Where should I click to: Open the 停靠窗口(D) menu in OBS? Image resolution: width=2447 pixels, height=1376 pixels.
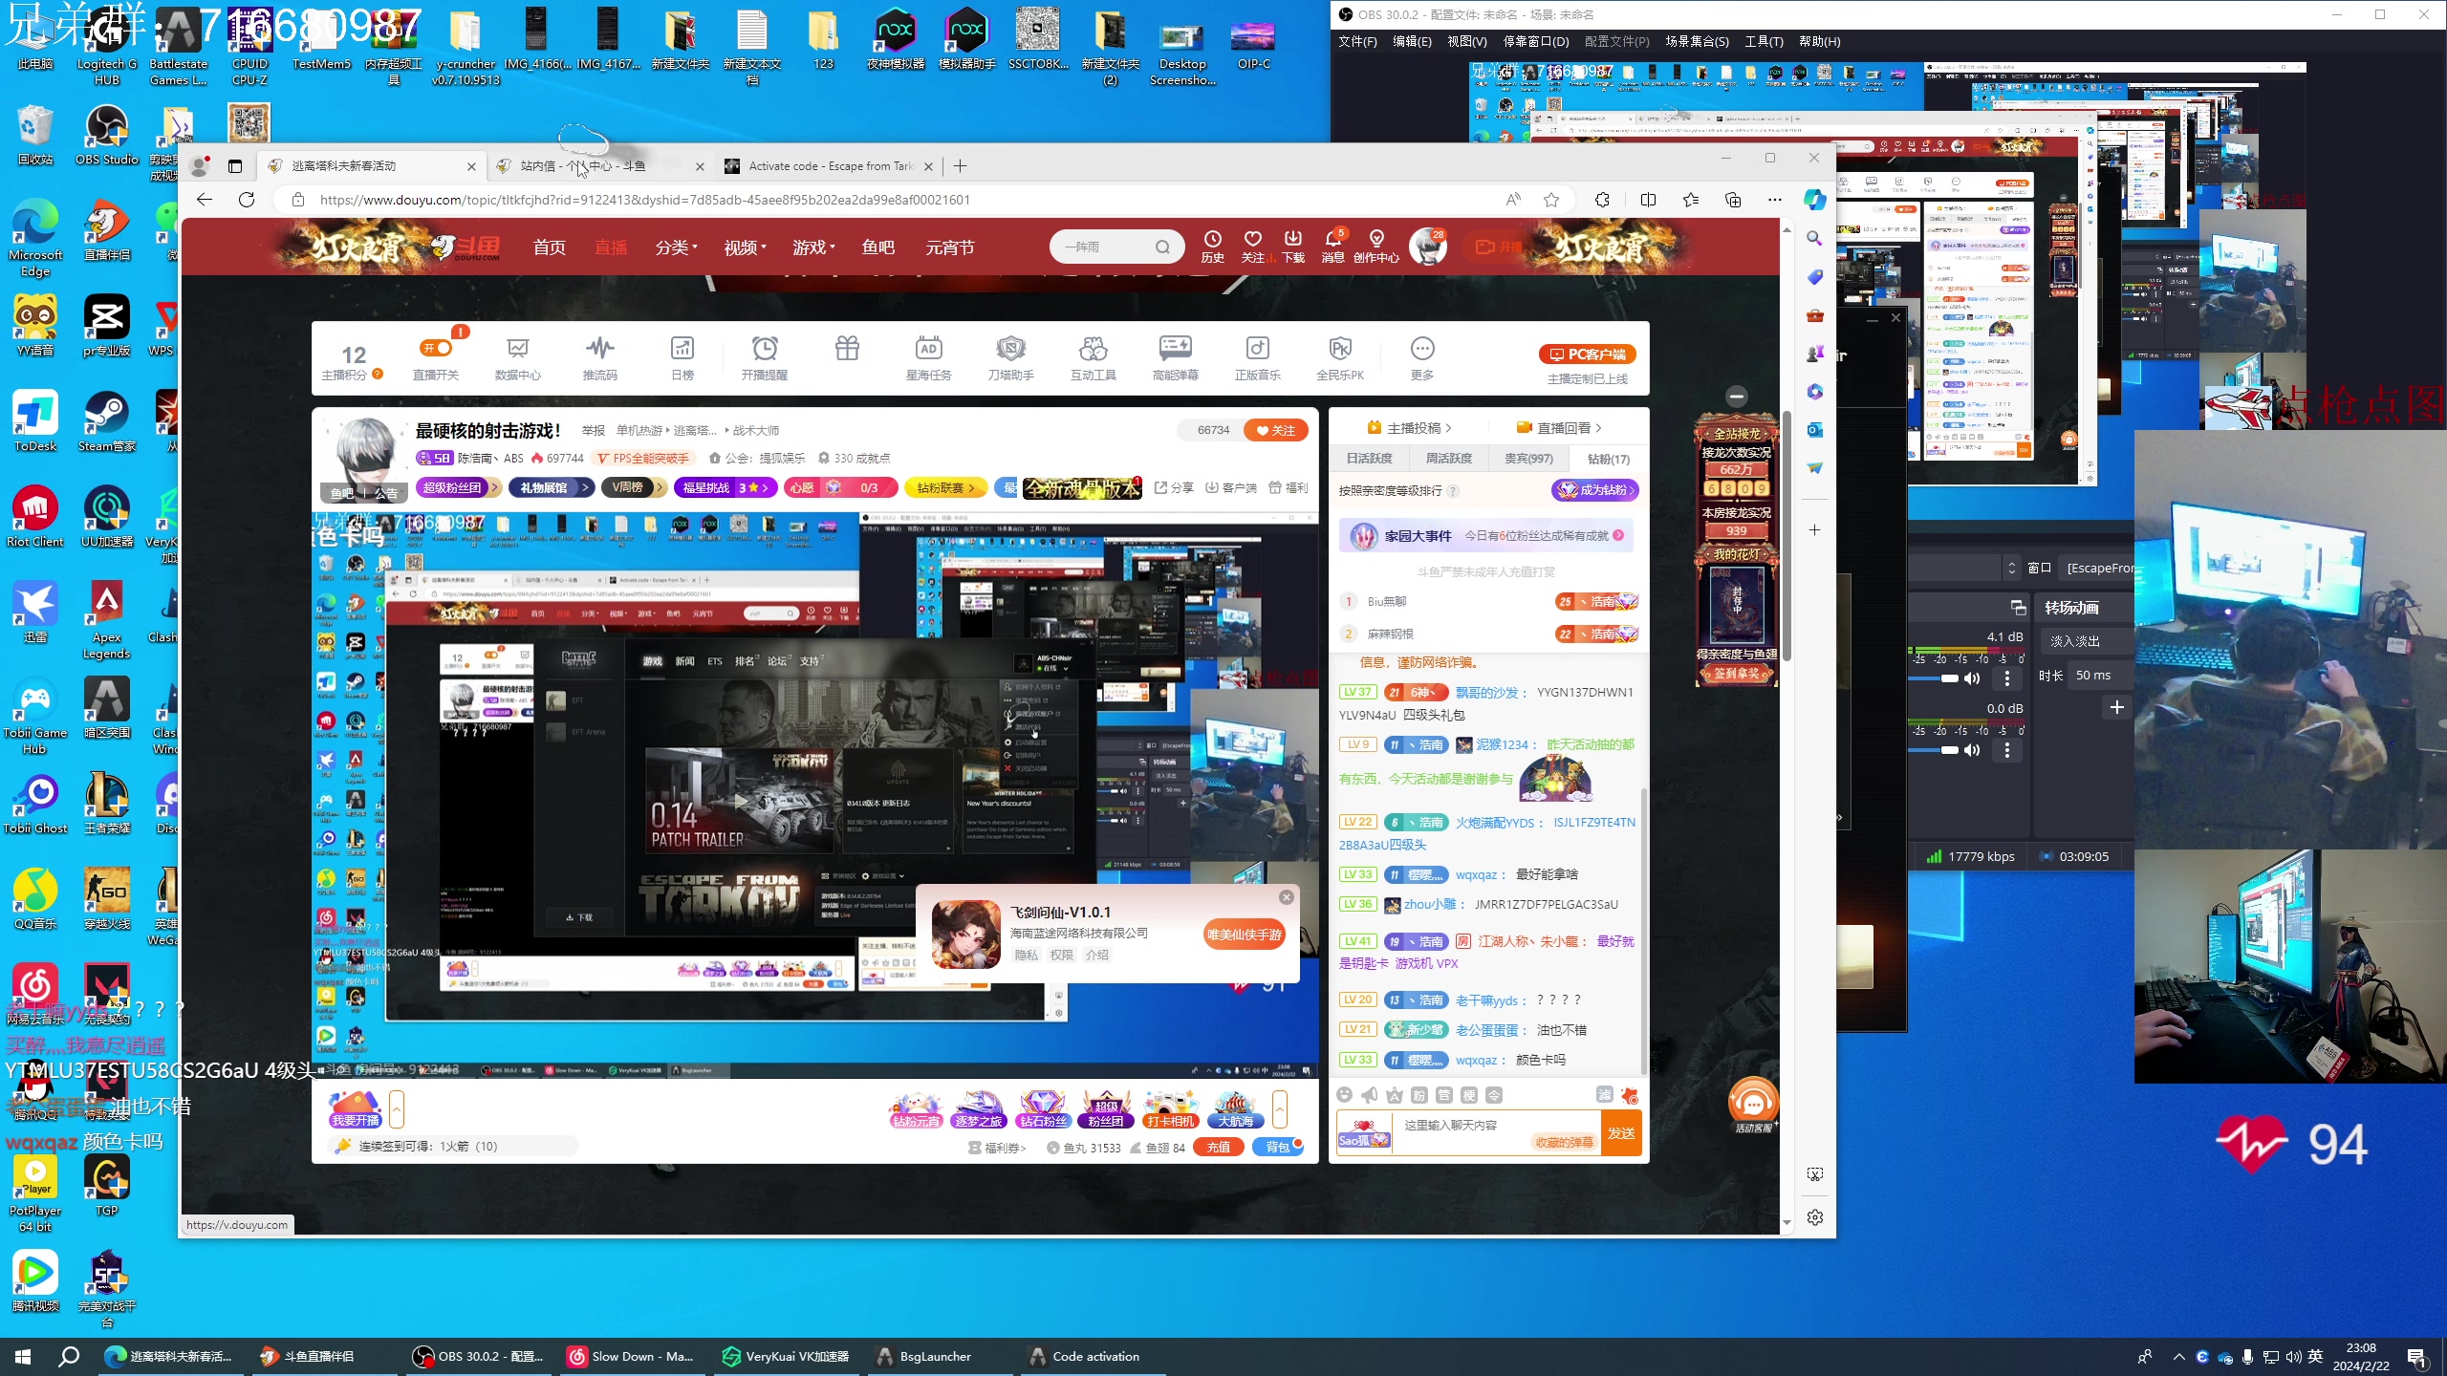pos(1536,42)
